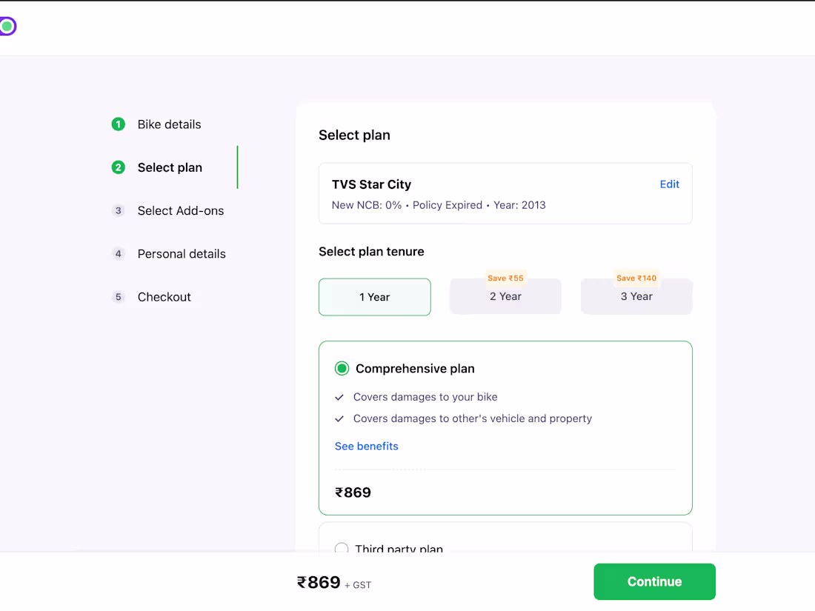
Task: Choose the 2 Year tenure option
Action: 505,297
